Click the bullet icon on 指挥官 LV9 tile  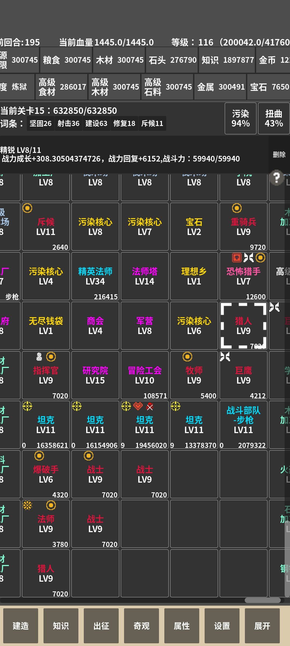39,357
